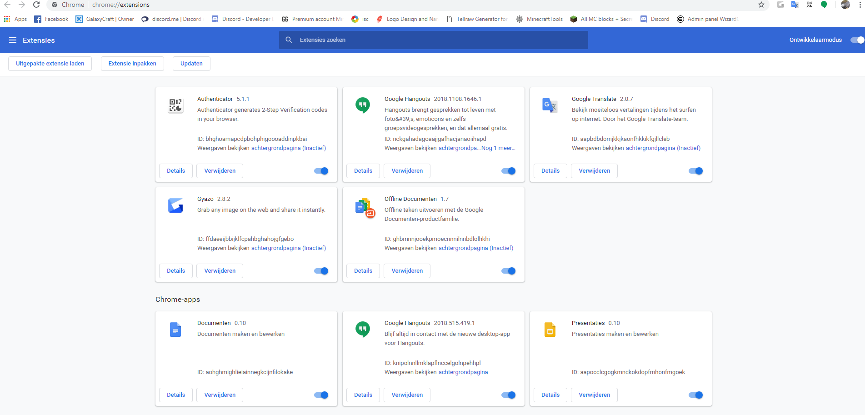Click the Updaten button

point(191,64)
